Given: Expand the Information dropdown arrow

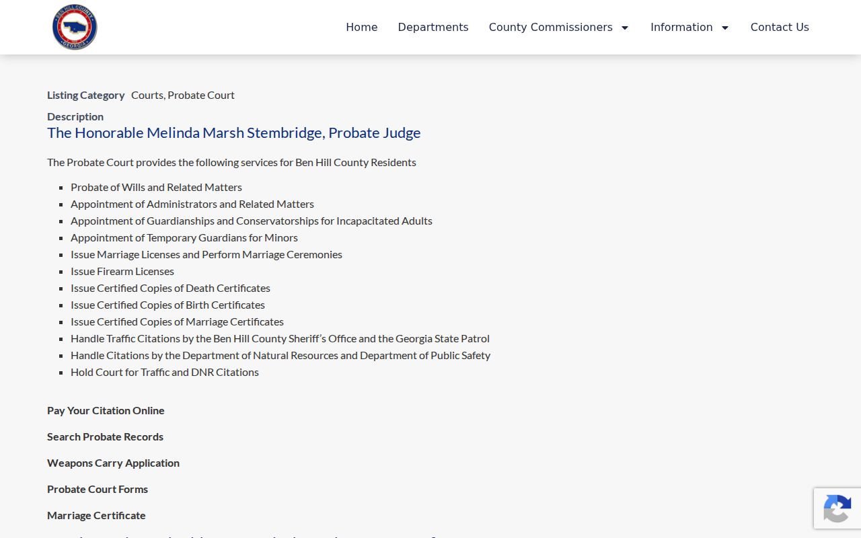Looking at the screenshot, I should 725,28.
